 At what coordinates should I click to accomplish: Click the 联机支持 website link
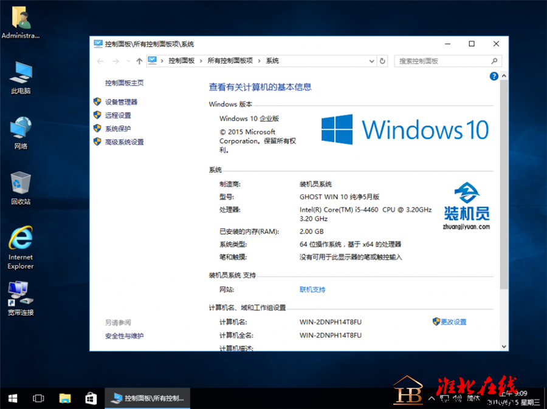312,289
